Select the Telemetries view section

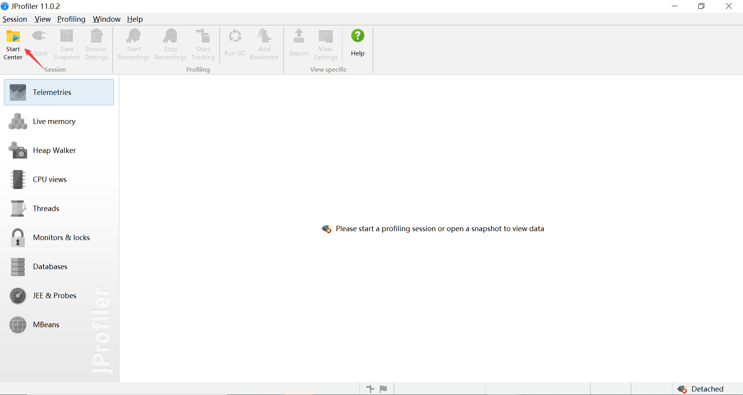tap(59, 92)
